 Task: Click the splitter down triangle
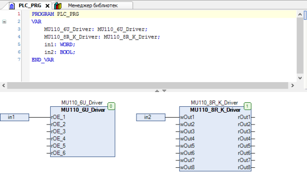click(164, 91)
